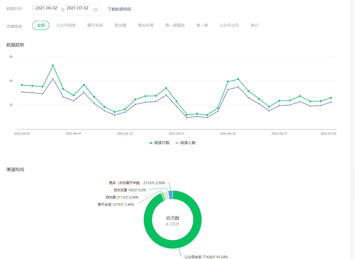
Task: Toggle the 阅读人数 legend series
Action: point(185,143)
